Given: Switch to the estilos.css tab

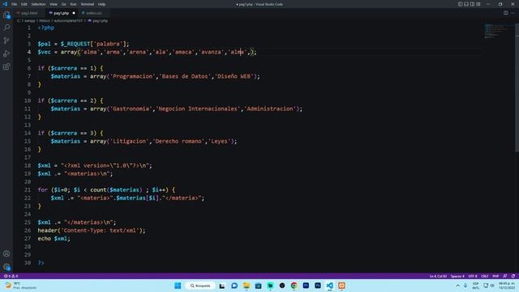Looking at the screenshot, I should tap(94, 13).
